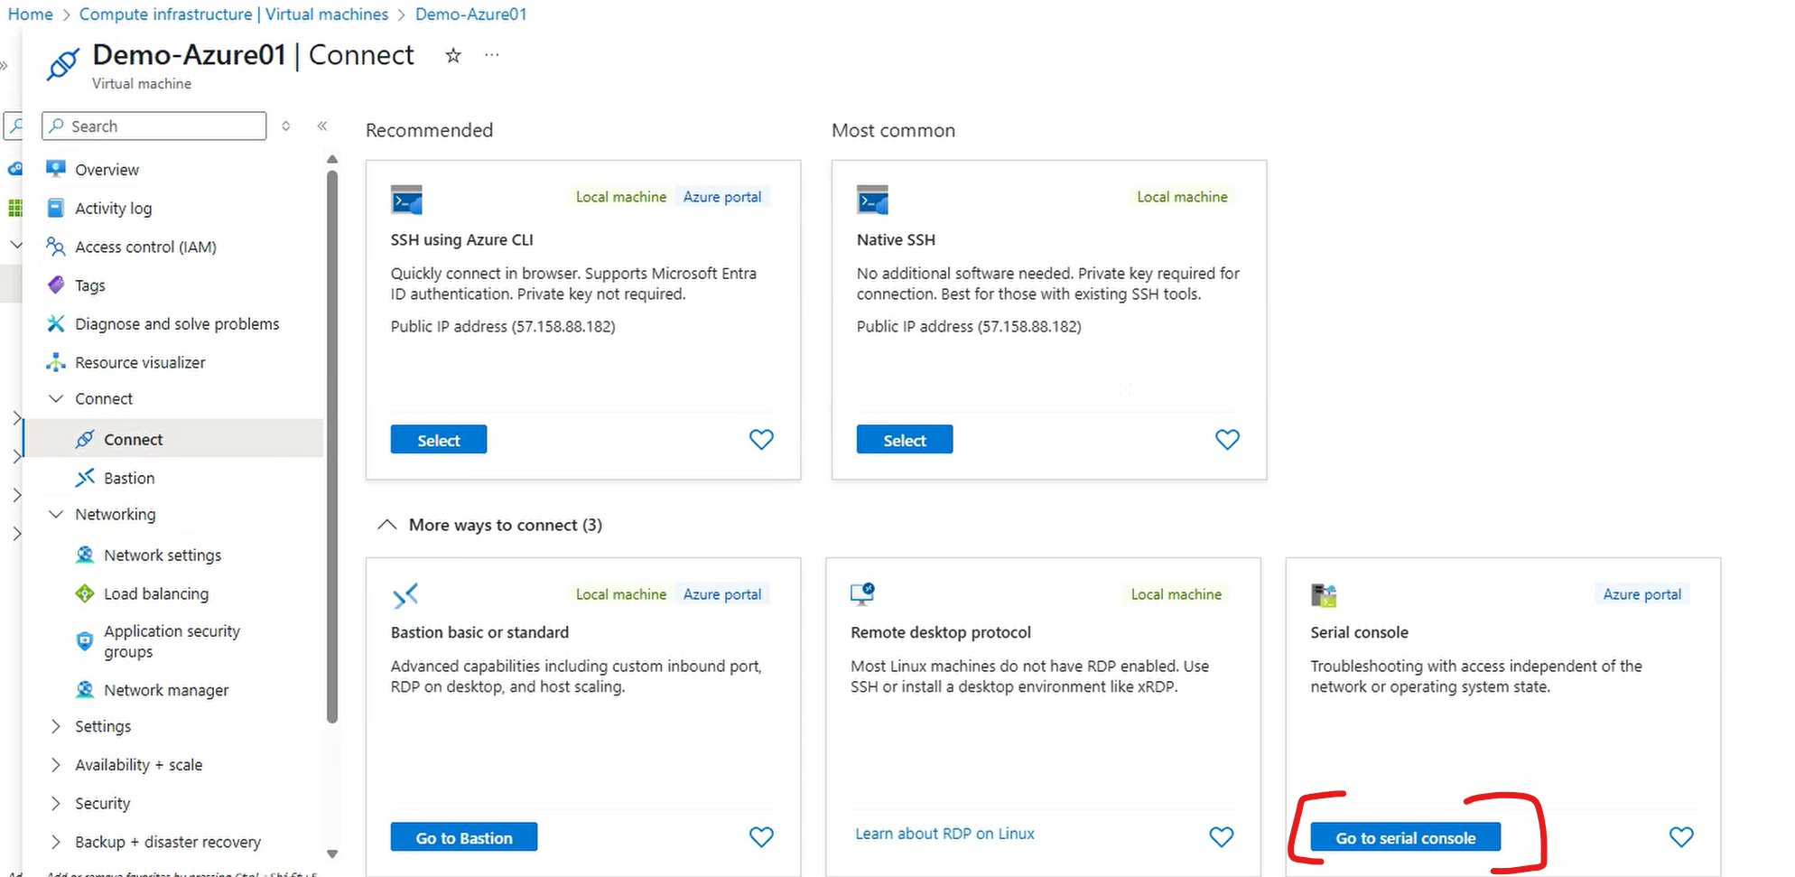The width and height of the screenshot is (1795, 877).
Task: Click the Network manager icon
Action: pyautogui.click(x=85, y=689)
